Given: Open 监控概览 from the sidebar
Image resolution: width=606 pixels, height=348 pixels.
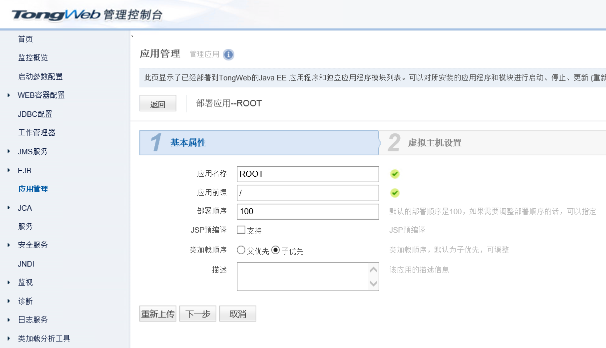Looking at the screenshot, I should (33, 57).
